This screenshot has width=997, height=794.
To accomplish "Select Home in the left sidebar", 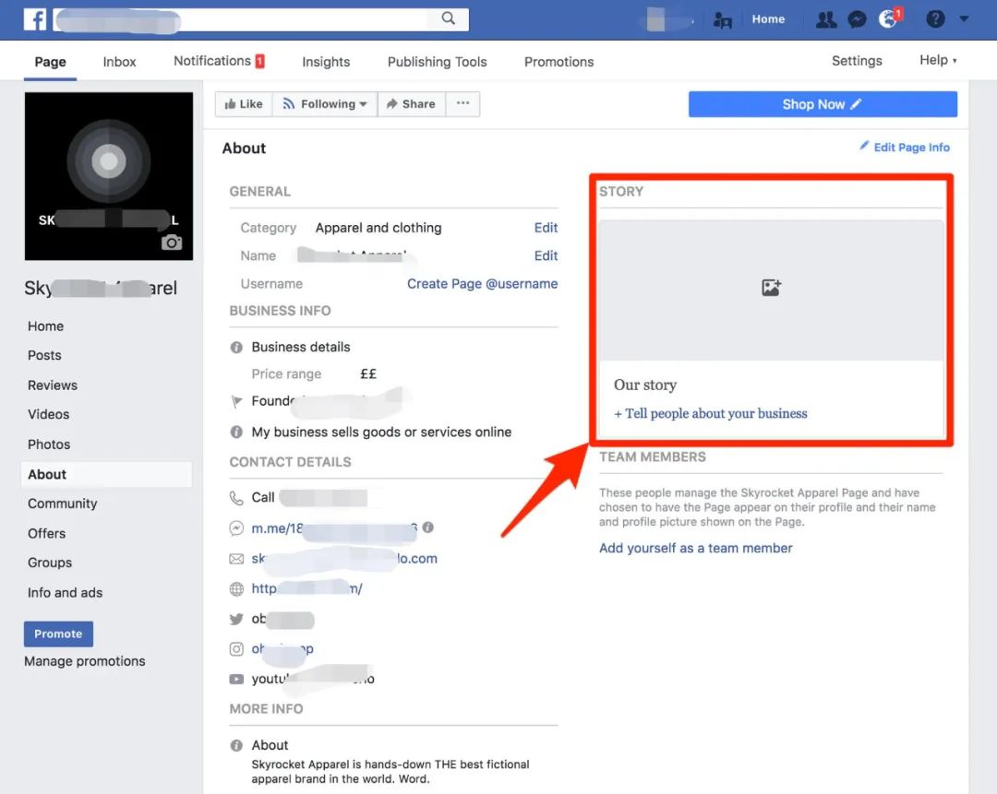I will pyautogui.click(x=46, y=326).
